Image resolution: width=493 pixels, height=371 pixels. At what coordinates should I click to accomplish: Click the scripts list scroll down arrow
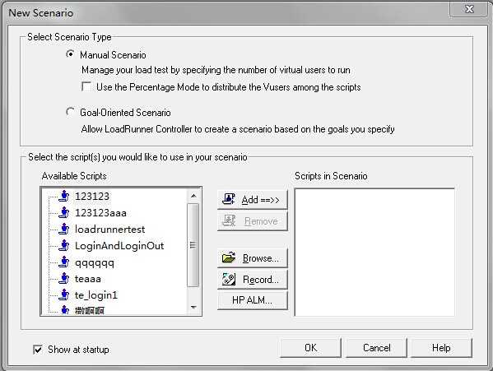click(x=193, y=307)
